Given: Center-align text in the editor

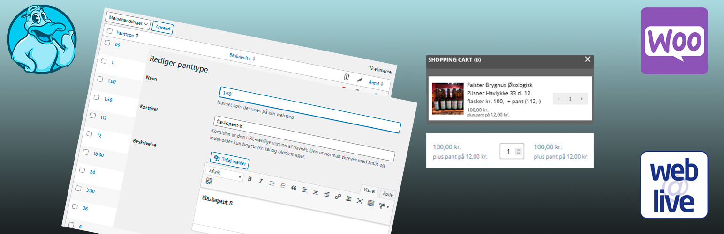Looking at the screenshot, I should pos(316,192).
